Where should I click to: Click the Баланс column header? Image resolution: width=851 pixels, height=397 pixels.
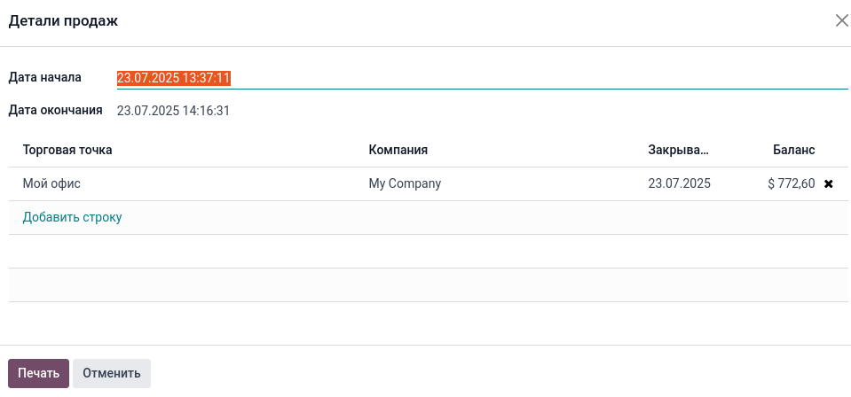[x=793, y=150]
